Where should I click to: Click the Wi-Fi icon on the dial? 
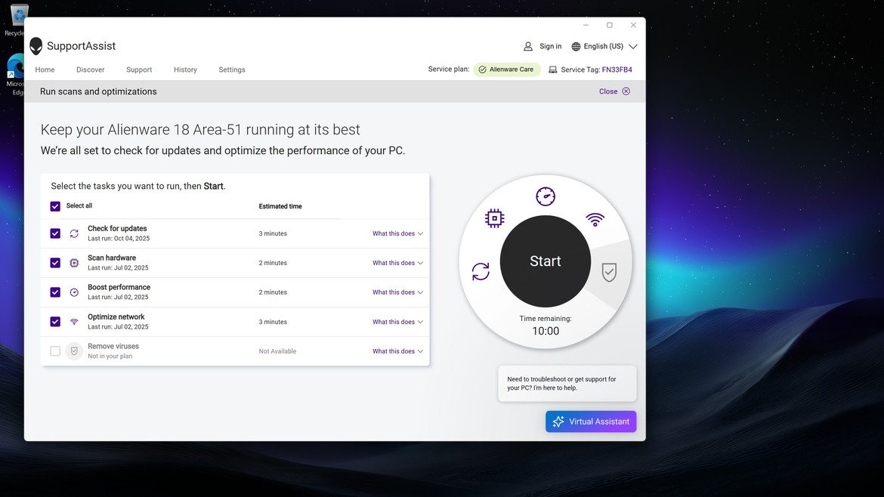(595, 220)
